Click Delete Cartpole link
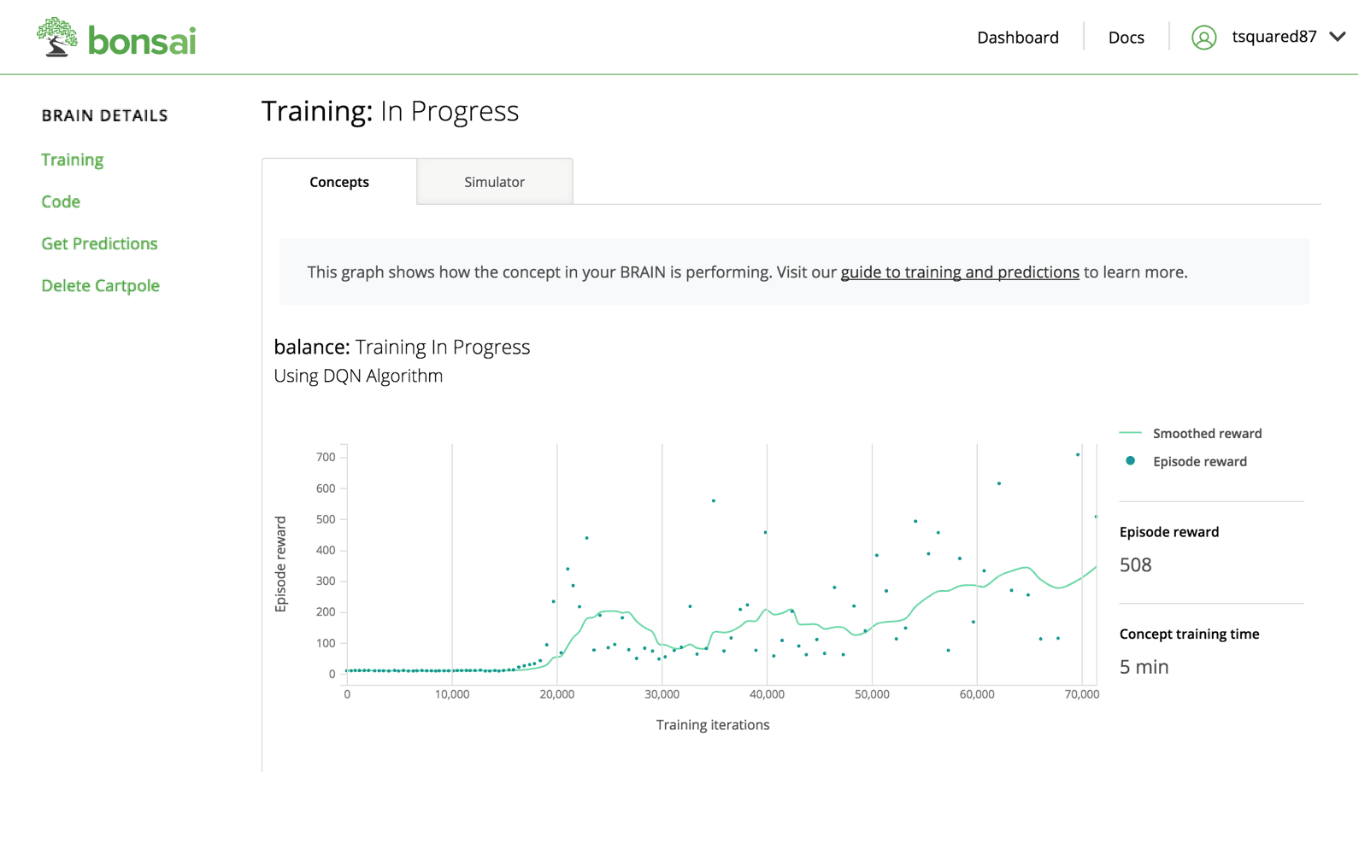The image size is (1359, 842). click(x=100, y=285)
